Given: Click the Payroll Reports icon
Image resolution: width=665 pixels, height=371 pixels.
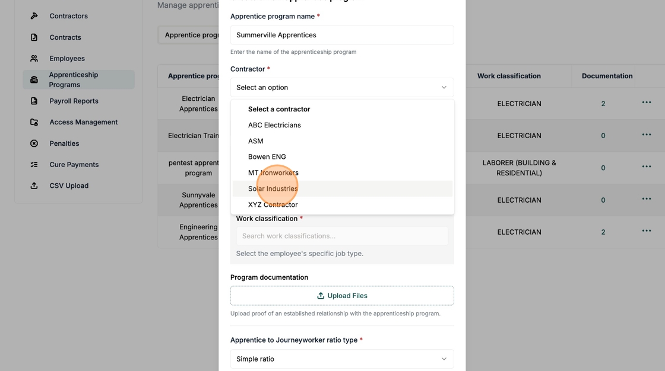Looking at the screenshot, I should coord(34,101).
